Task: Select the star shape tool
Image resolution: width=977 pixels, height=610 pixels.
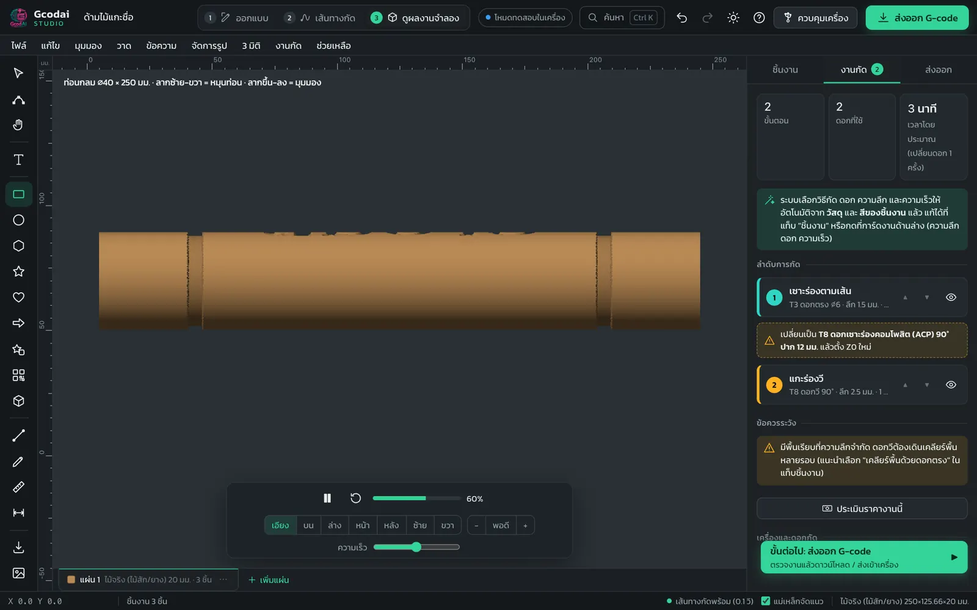Action: (18, 271)
